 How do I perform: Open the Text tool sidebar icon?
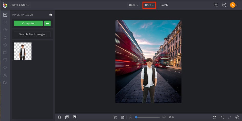click(x=5, y=75)
